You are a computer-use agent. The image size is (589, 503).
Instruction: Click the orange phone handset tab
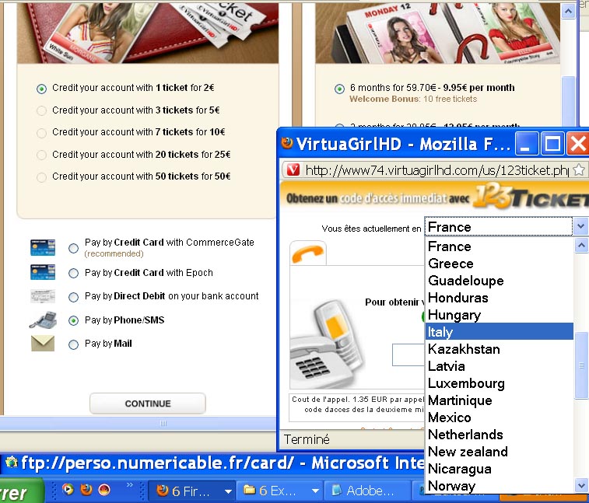tap(307, 253)
